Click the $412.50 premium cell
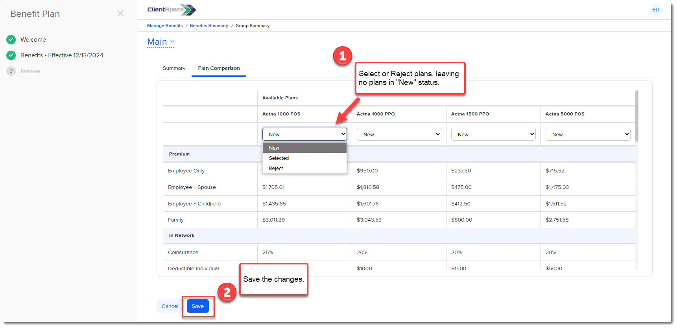 [461, 204]
